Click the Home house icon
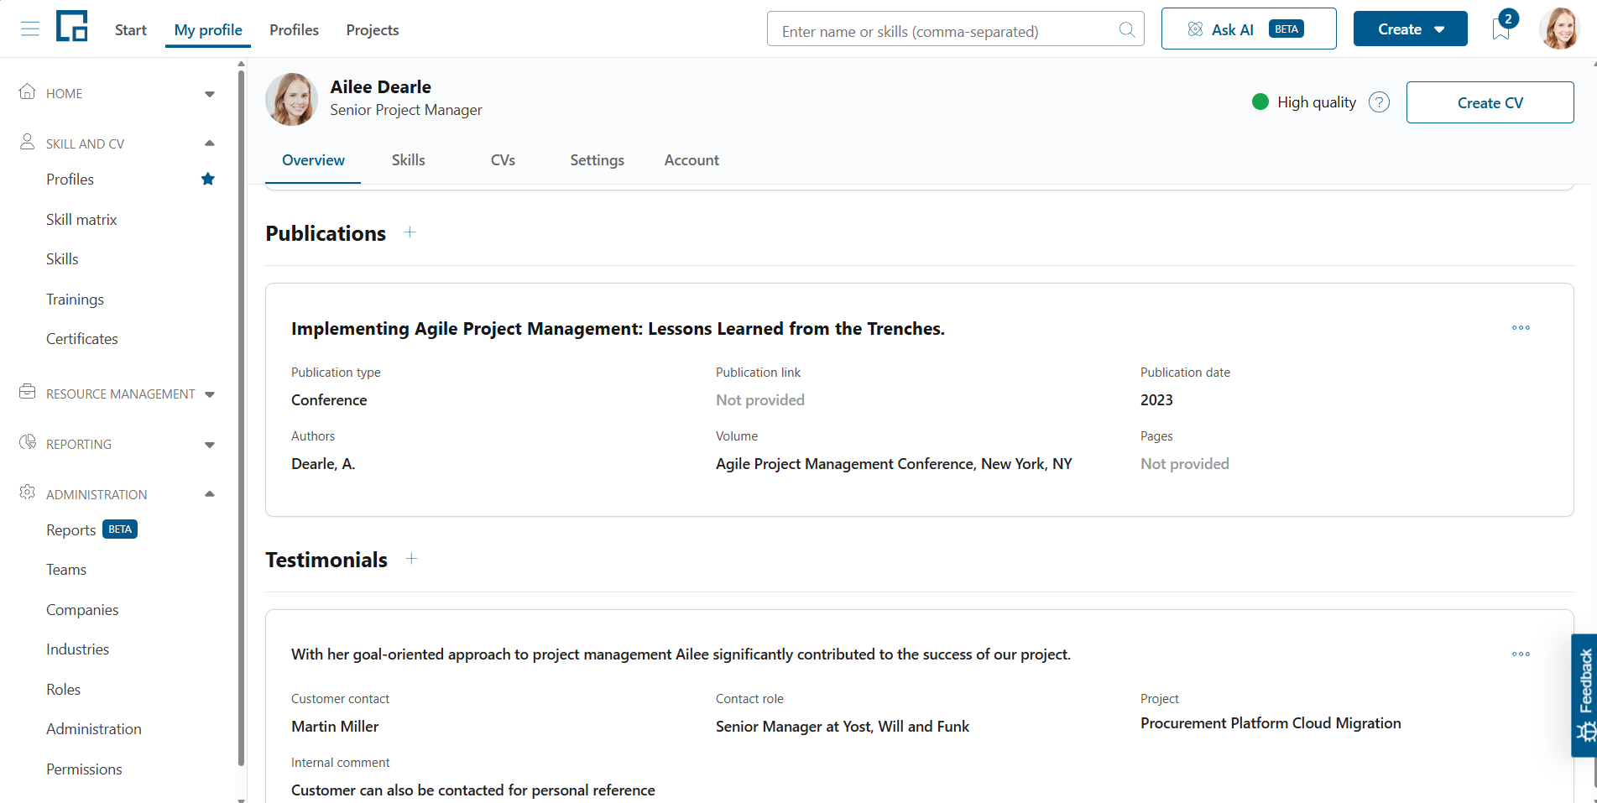The width and height of the screenshot is (1597, 803). pos(28,91)
